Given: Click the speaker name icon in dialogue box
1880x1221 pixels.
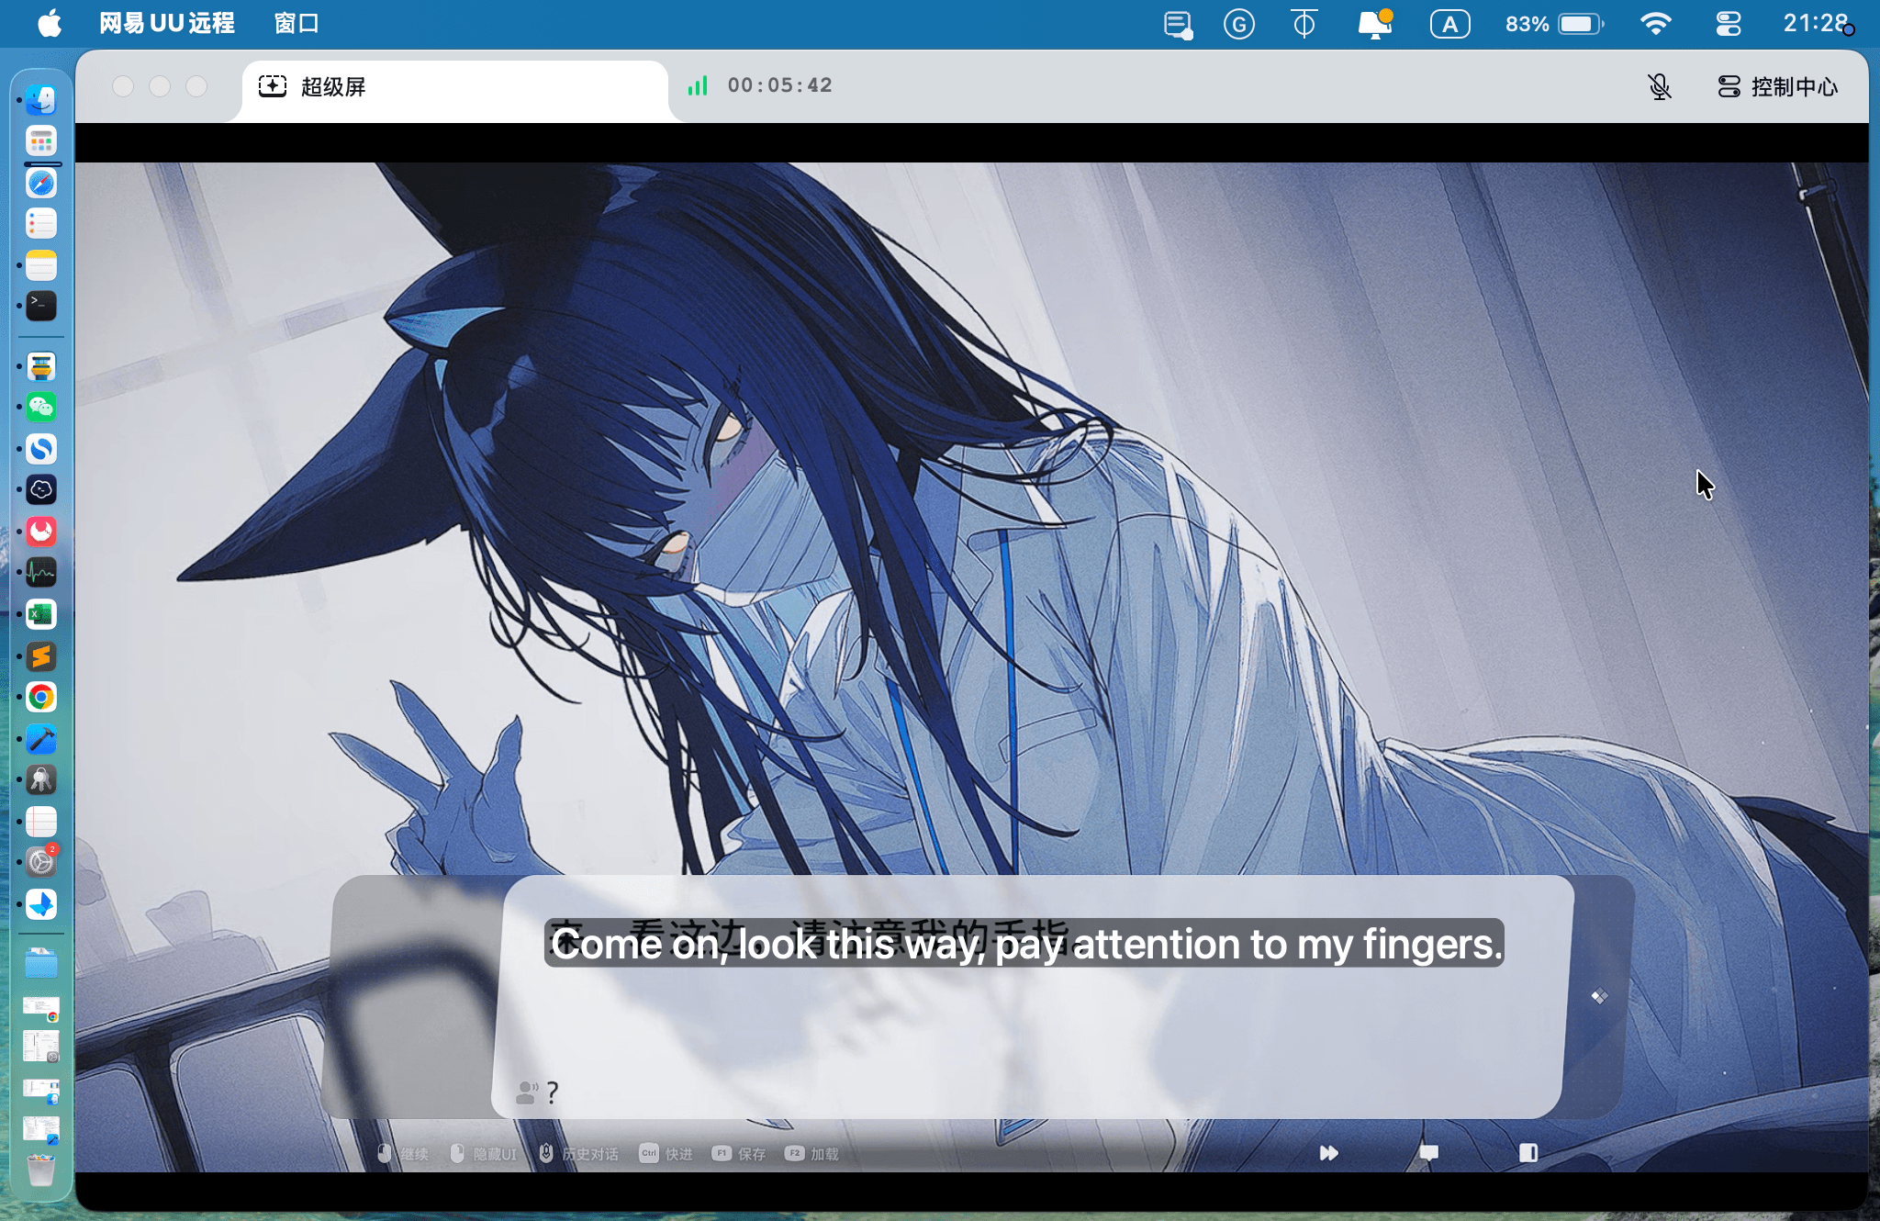Looking at the screenshot, I should 527,1092.
